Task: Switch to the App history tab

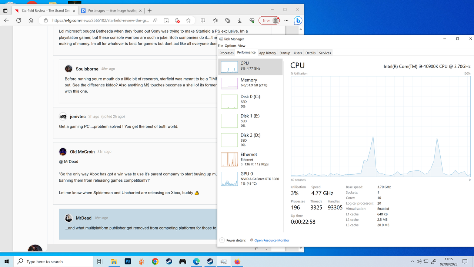Action: coord(267,53)
